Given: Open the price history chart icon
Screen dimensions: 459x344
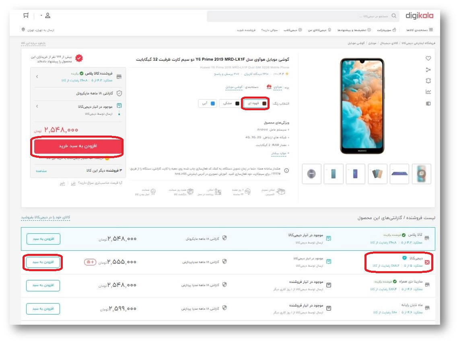Looking at the screenshot, I should click(x=428, y=92).
